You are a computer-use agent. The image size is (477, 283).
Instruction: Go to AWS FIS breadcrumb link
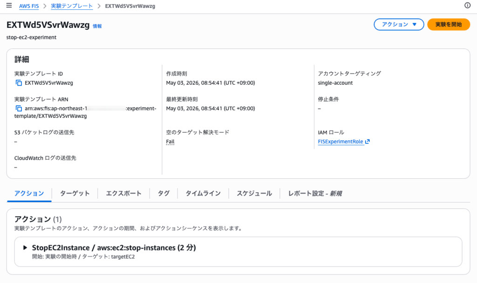tap(29, 6)
